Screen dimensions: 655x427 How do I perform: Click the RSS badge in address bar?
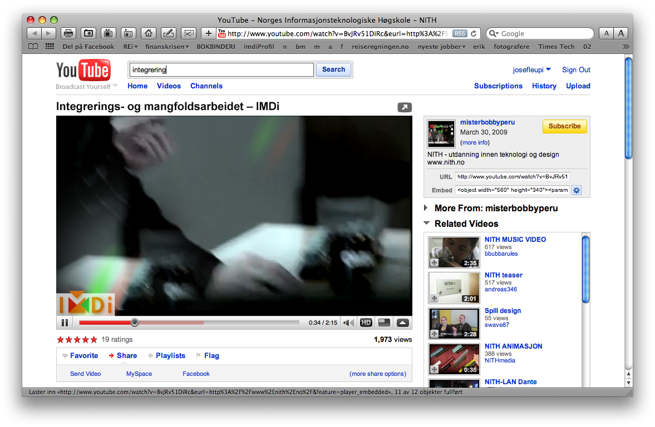tap(460, 33)
